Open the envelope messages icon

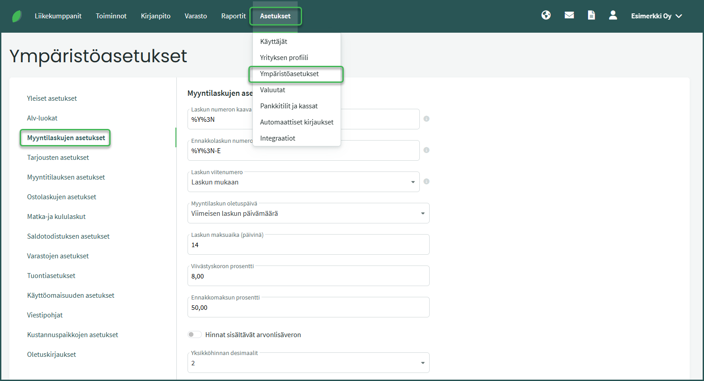(x=569, y=15)
